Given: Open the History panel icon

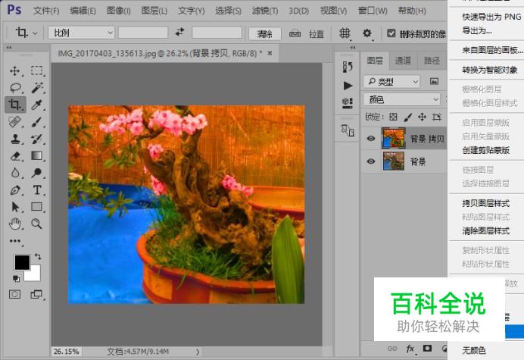Looking at the screenshot, I should click(348, 67).
